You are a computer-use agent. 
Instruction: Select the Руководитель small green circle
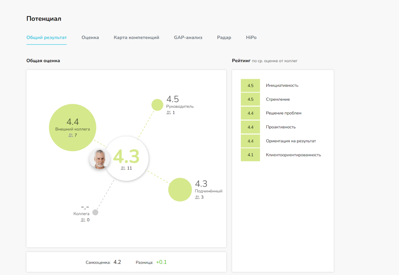pyautogui.click(x=157, y=105)
